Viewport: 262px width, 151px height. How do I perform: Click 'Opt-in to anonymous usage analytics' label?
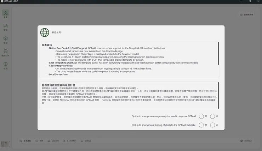[164, 116]
